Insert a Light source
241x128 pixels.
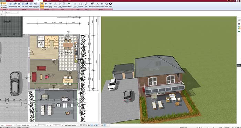[60, 5]
